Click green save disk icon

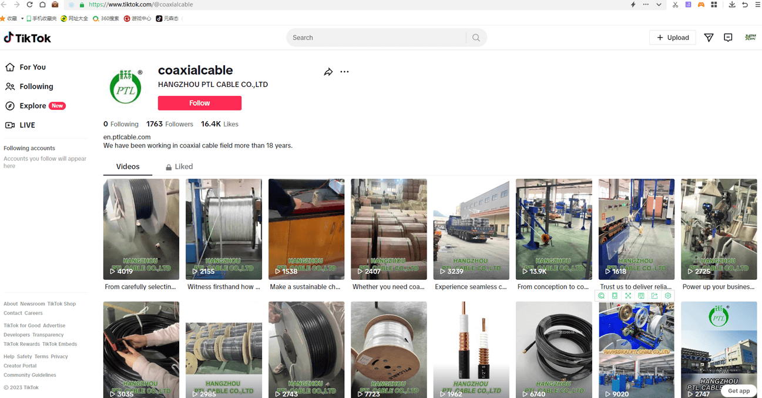click(641, 296)
